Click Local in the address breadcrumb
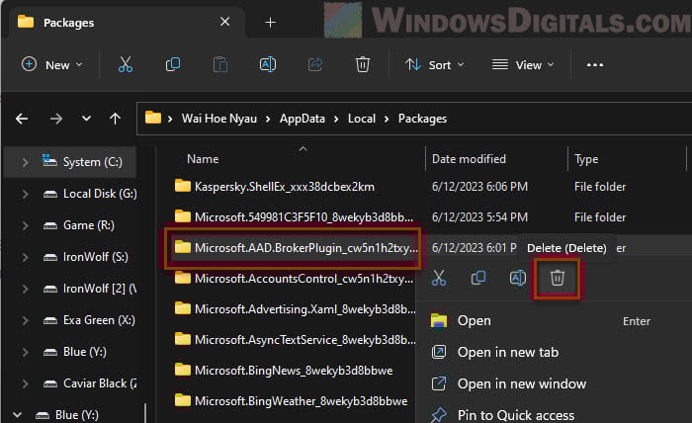692x423 pixels. click(x=362, y=119)
